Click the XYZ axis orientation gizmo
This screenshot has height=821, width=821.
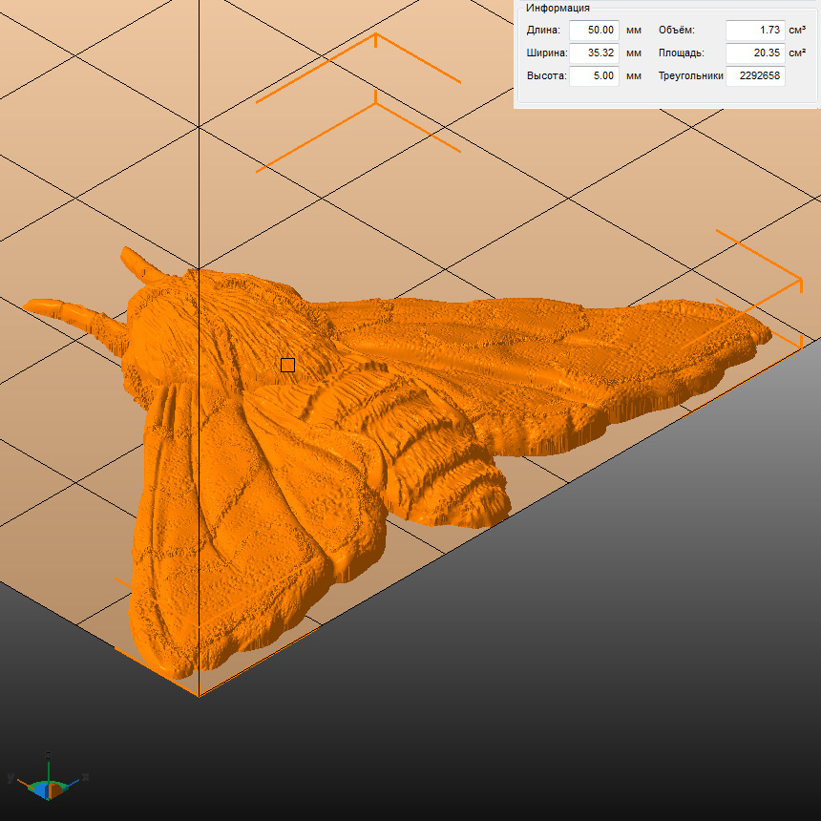click(48, 779)
